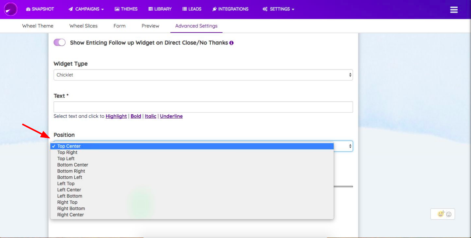Select Bottom Right option
Viewport: 471px width, 238px height.
[x=192, y=171]
